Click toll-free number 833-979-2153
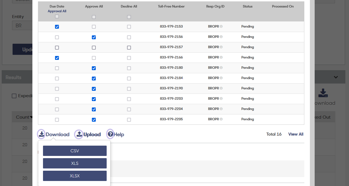 [x=171, y=26]
